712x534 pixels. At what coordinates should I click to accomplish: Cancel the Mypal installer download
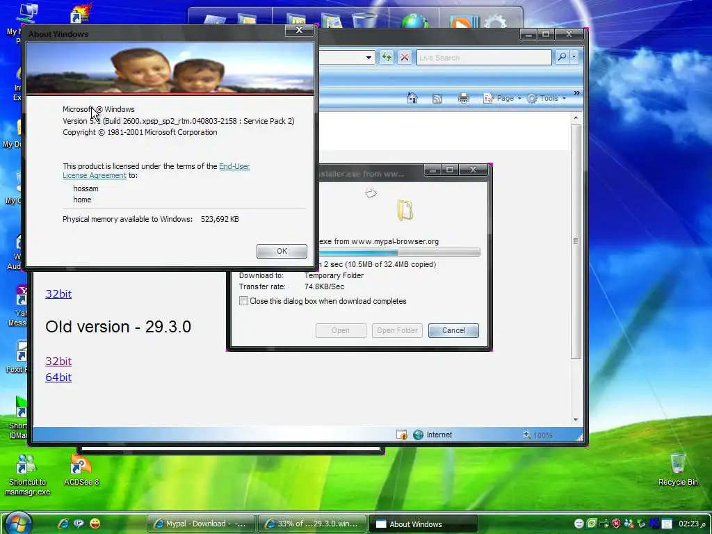[x=453, y=330]
